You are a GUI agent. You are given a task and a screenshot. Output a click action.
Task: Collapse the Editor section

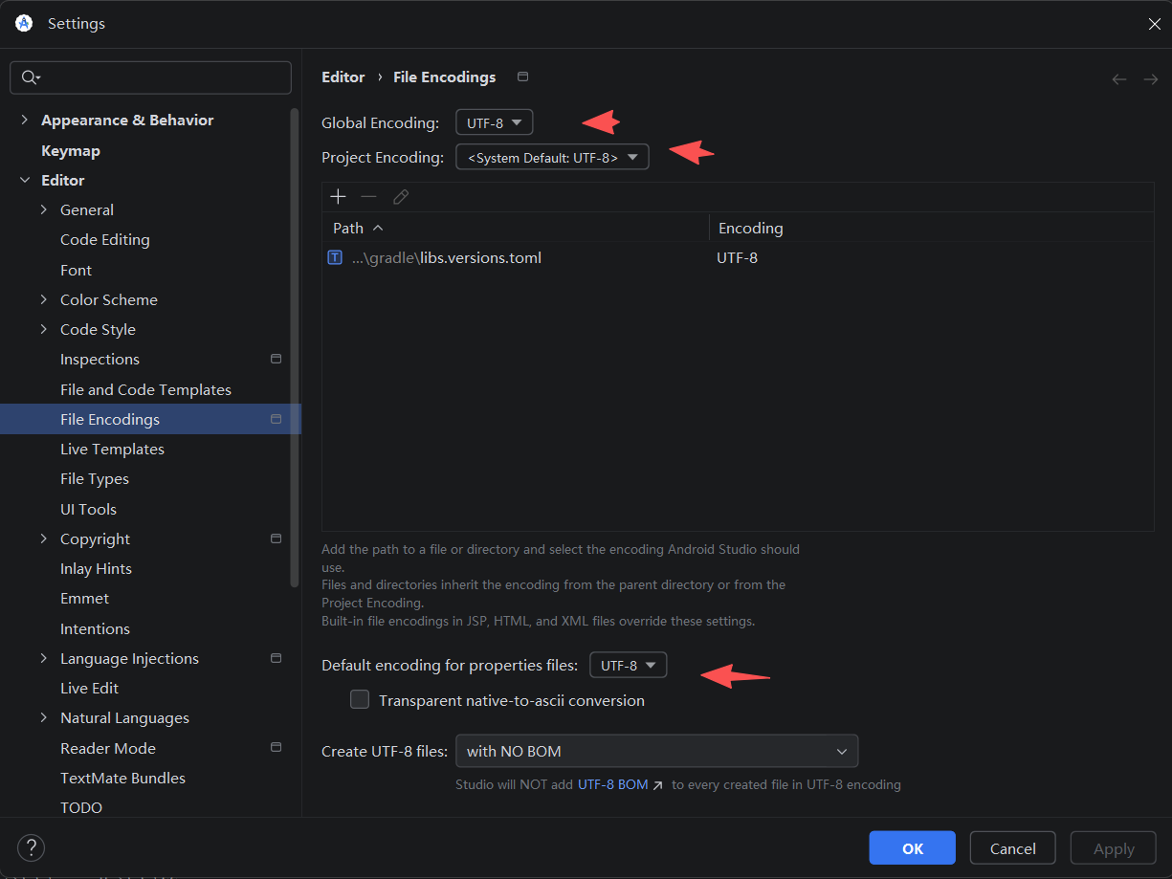tap(24, 180)
